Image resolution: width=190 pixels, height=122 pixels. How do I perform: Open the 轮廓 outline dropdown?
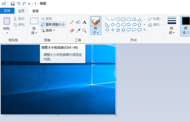click(x=155, y=19)
